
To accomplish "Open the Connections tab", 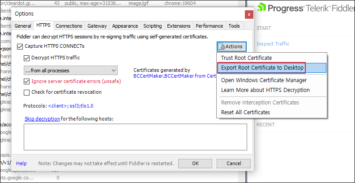I will coord(69,26).
